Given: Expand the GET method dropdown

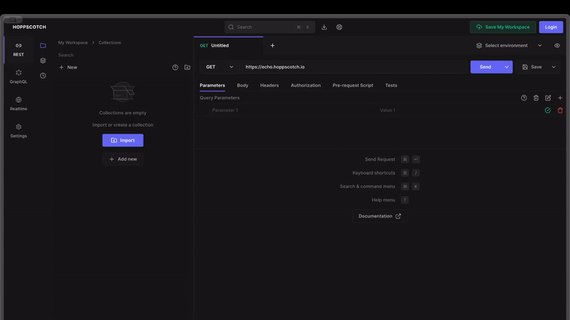Looking at the screenshot, I should pos(219,67).
